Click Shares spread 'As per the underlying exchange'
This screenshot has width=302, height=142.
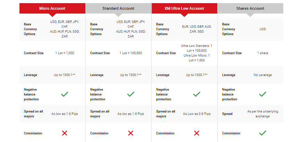[x=262, y=114]
